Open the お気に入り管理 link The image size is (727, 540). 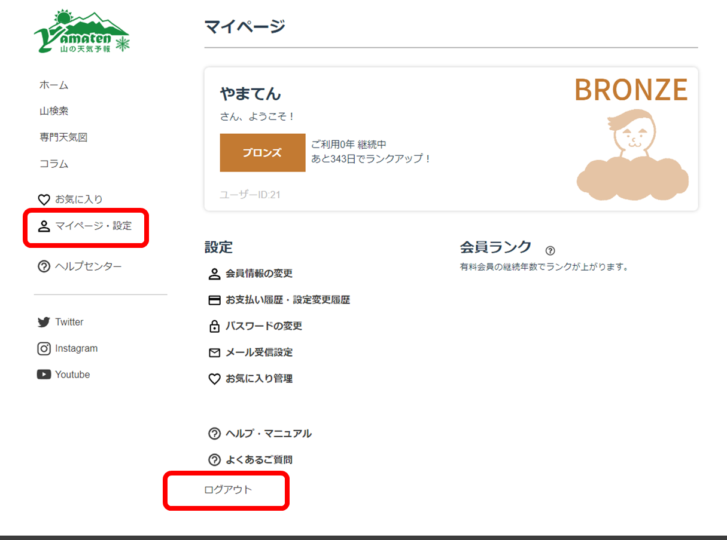(x=258, y=379)
